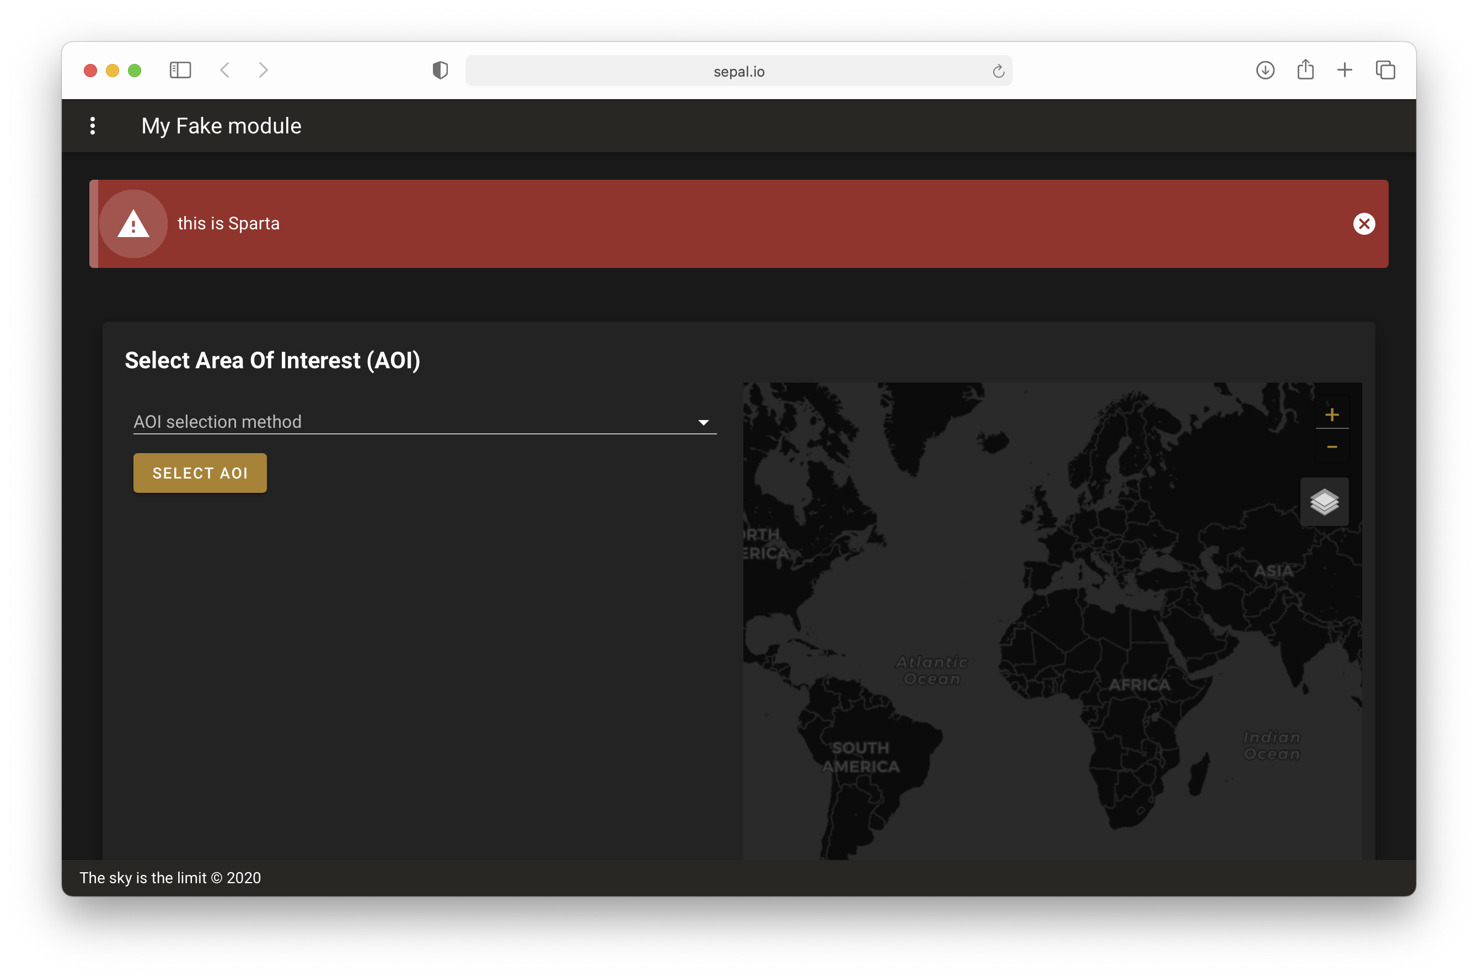The image size is (1478, 978).
Task: Click Africa on the map
Action: click(1139, 684)
